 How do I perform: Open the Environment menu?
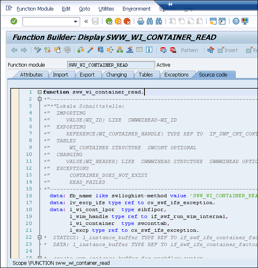pyautogui.click(x=136, y=9)
